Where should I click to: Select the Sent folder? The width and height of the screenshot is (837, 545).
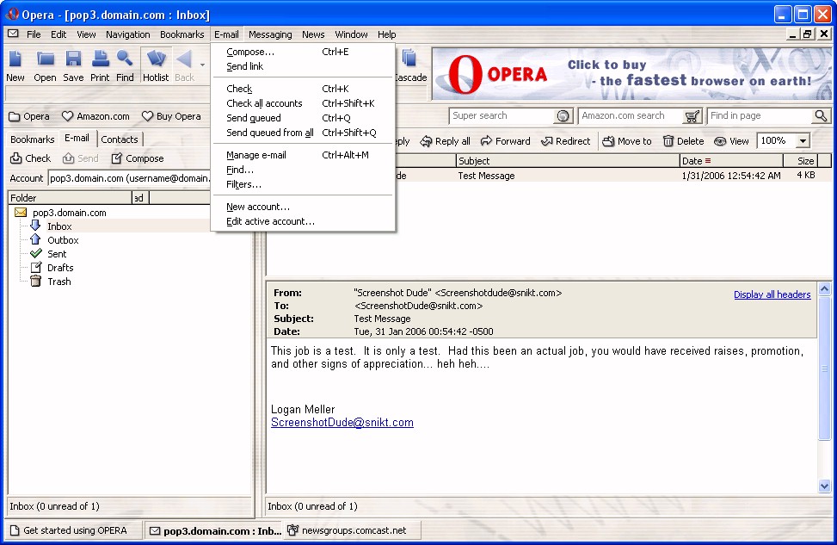(x=57, y=254)
